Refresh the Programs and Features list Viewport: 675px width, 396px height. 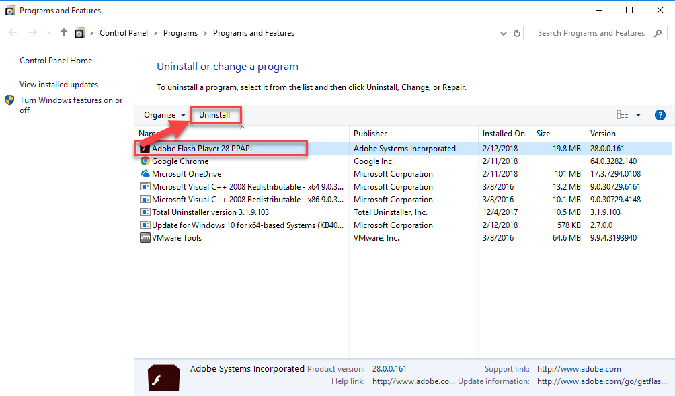click(517, 33)
